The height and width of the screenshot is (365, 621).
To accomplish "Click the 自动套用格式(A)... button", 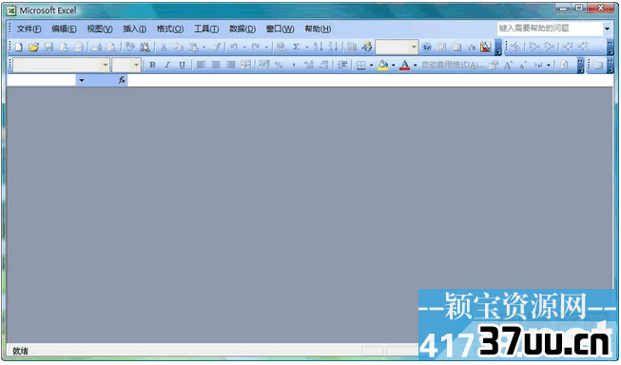I will coord(453,65).
